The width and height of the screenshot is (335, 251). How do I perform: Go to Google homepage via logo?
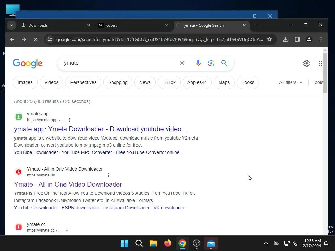(28, 63)
